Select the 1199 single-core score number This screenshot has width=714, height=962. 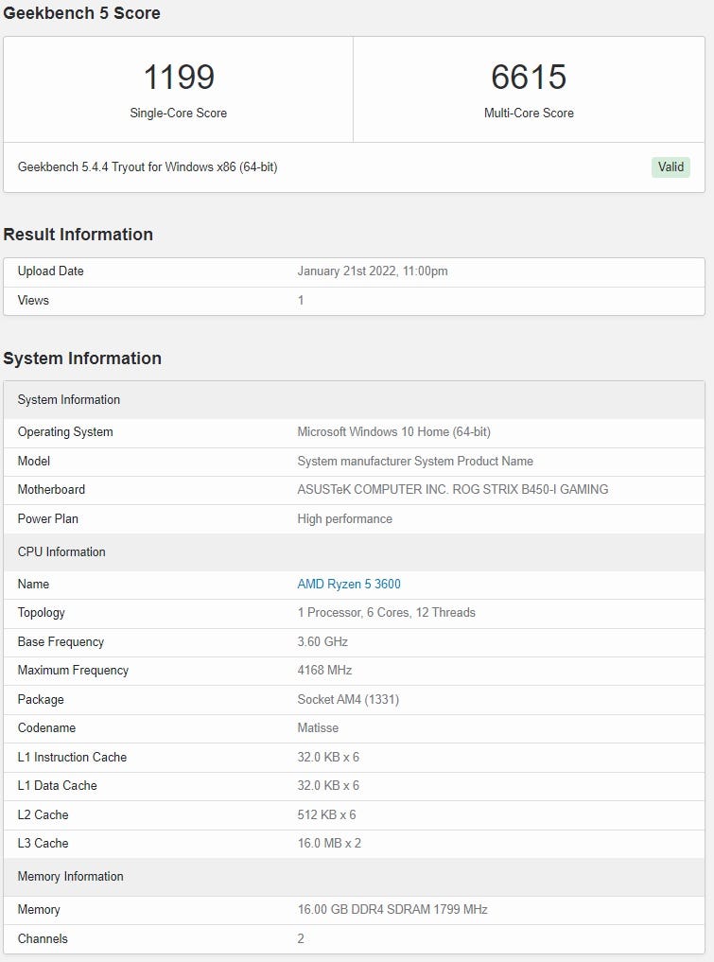pyautogui.click(x=179, y=78)
